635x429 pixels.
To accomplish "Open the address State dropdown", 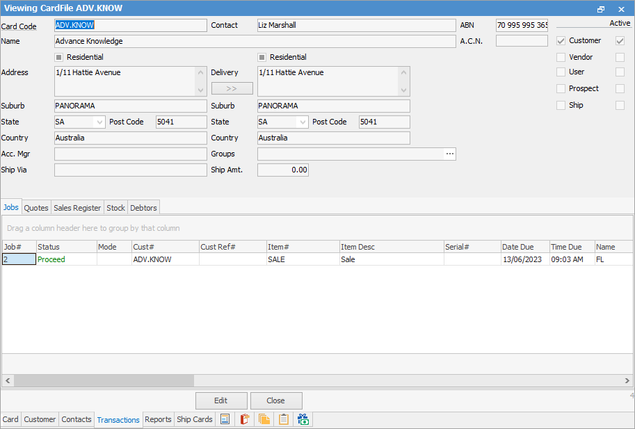I will (98, 122).
